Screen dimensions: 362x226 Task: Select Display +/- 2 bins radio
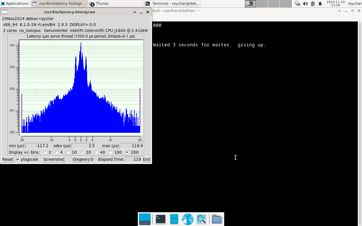coord(45,153)
